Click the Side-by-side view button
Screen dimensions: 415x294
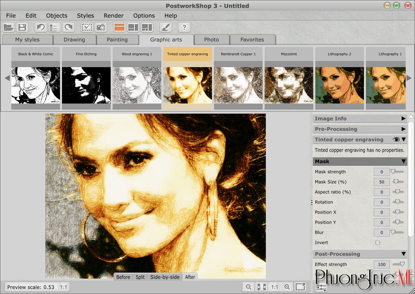(x=165, y=277)
